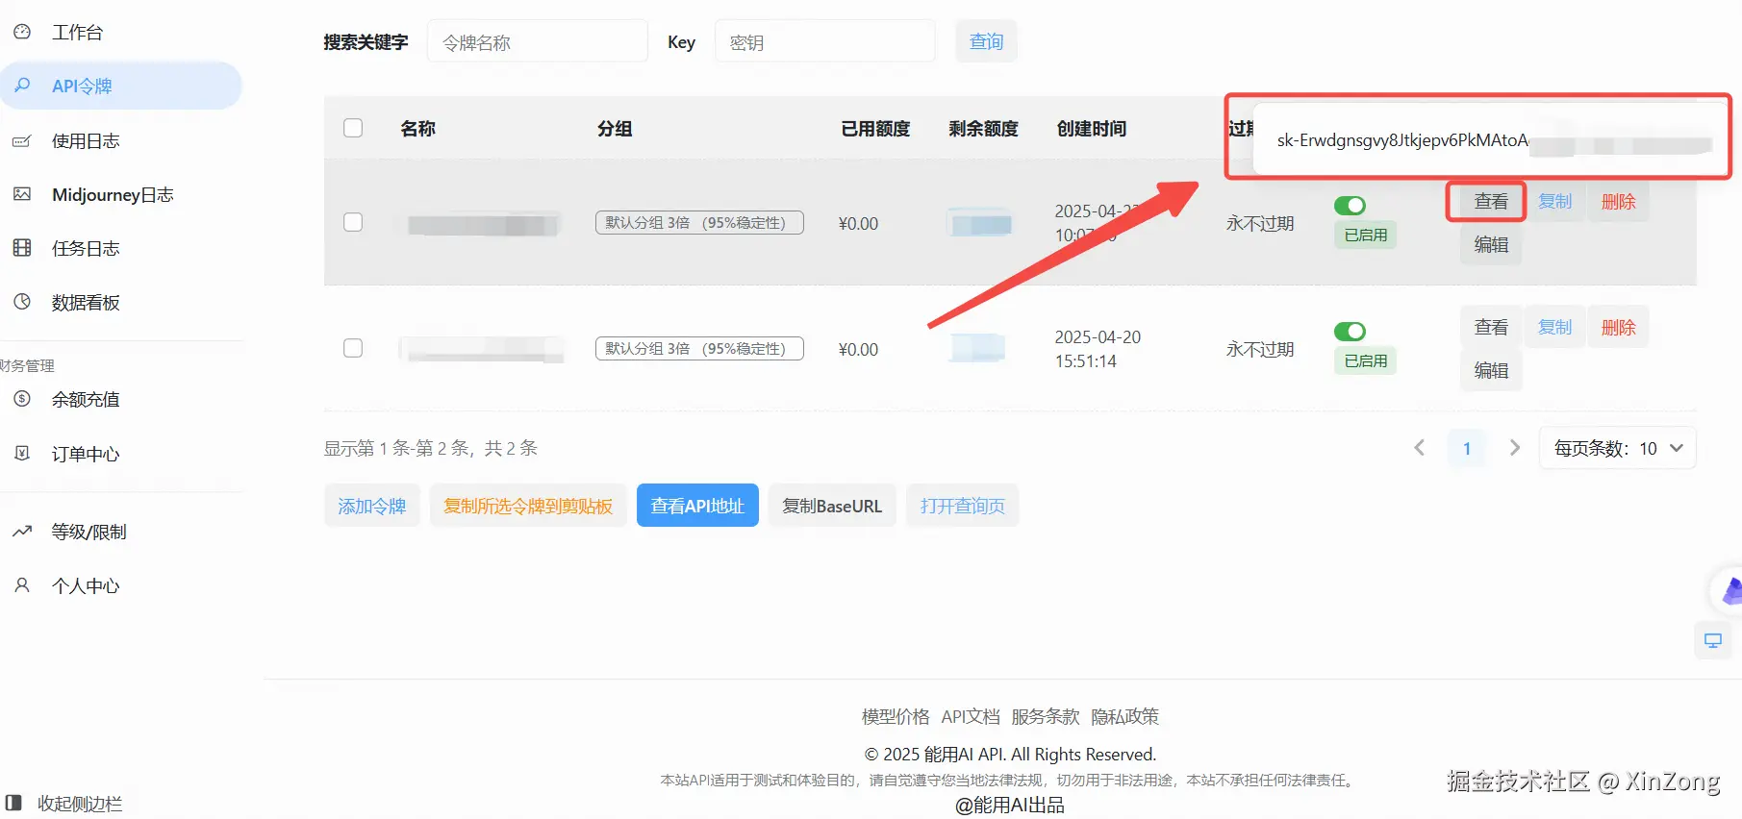Open the 使用日志 log icon
The width and height of the screenshot is (1742, 819).
(22, 140)
